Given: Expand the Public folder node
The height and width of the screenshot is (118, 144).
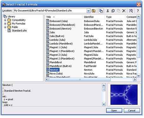Looking at the screenshot, I should (x=5, y=27).
